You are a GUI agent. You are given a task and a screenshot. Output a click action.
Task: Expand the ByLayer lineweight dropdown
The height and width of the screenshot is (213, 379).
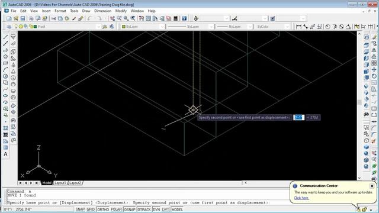point(250,27)
